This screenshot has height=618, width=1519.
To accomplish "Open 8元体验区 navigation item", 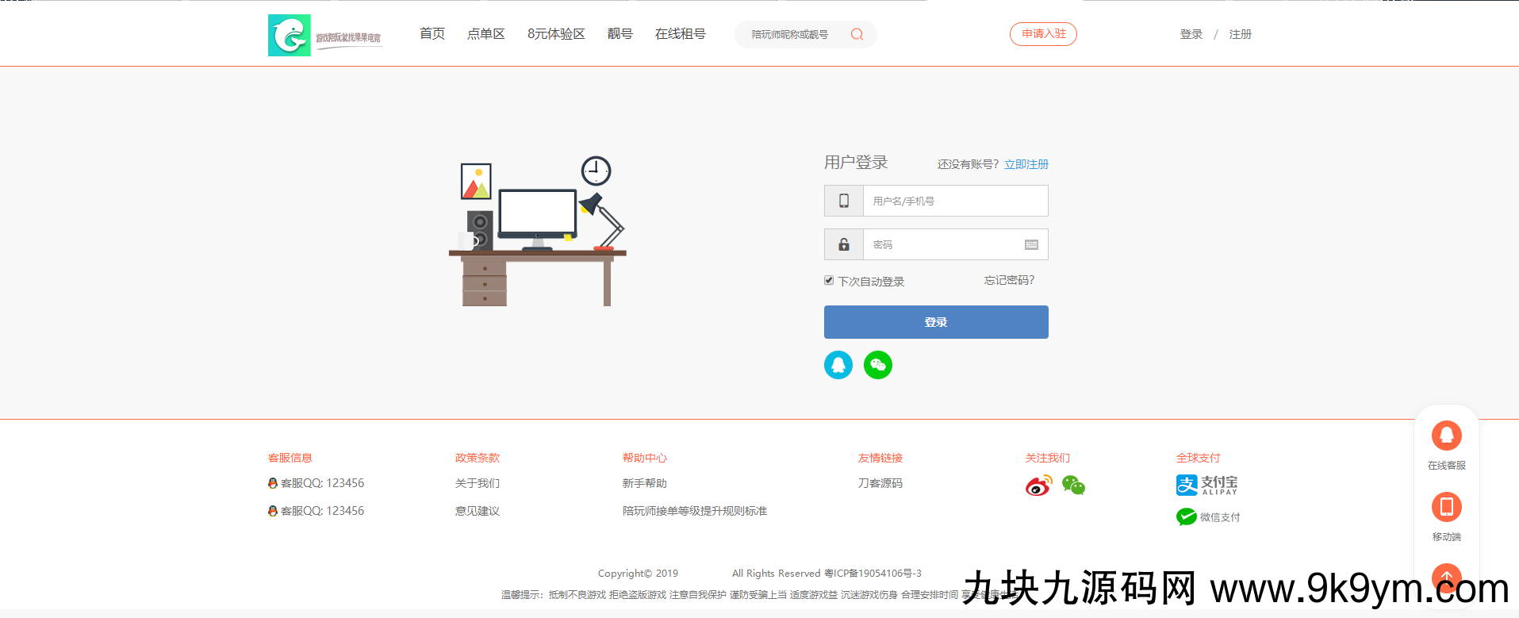I will point(556,34).
